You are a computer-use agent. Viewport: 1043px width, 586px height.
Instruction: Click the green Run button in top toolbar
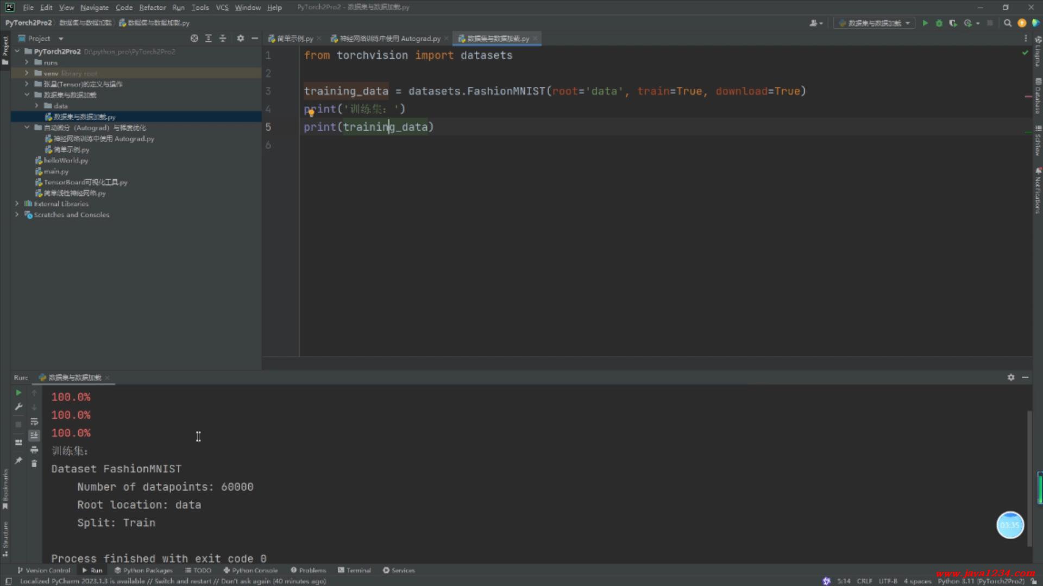click(x=925, y=23)
